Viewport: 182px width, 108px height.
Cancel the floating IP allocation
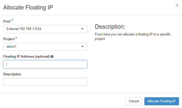coord(134,101)
